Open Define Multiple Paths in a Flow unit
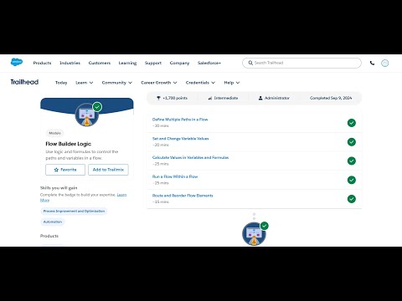This screenshot has width=402, height=301. point(180,120)
